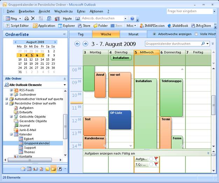Click the Print icon in toolbar

pos(27,19)
